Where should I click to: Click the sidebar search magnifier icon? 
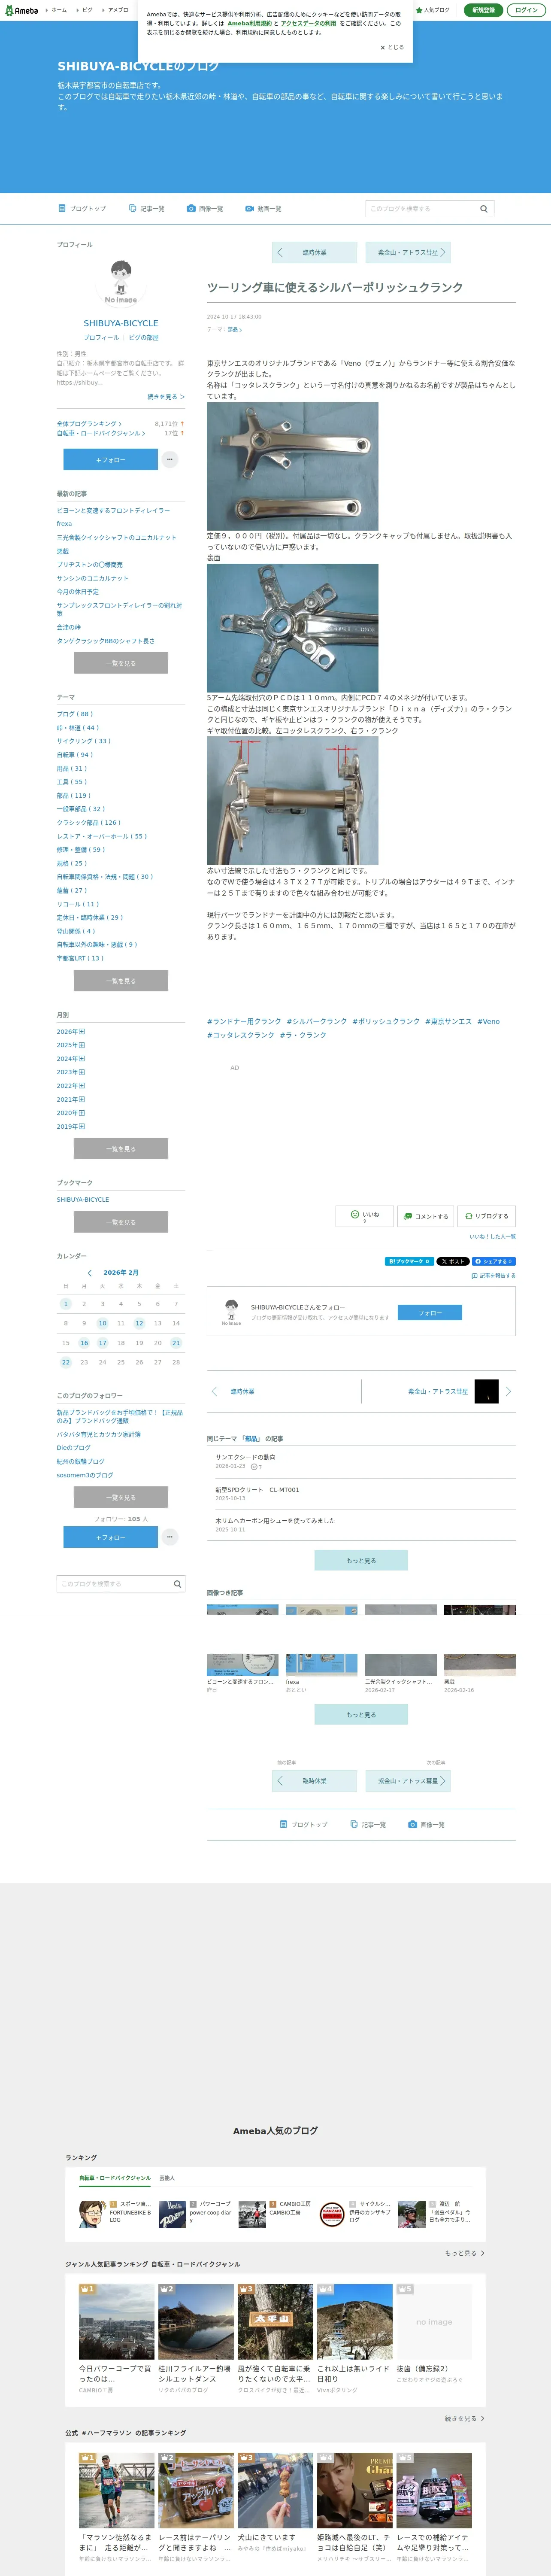178,1584
